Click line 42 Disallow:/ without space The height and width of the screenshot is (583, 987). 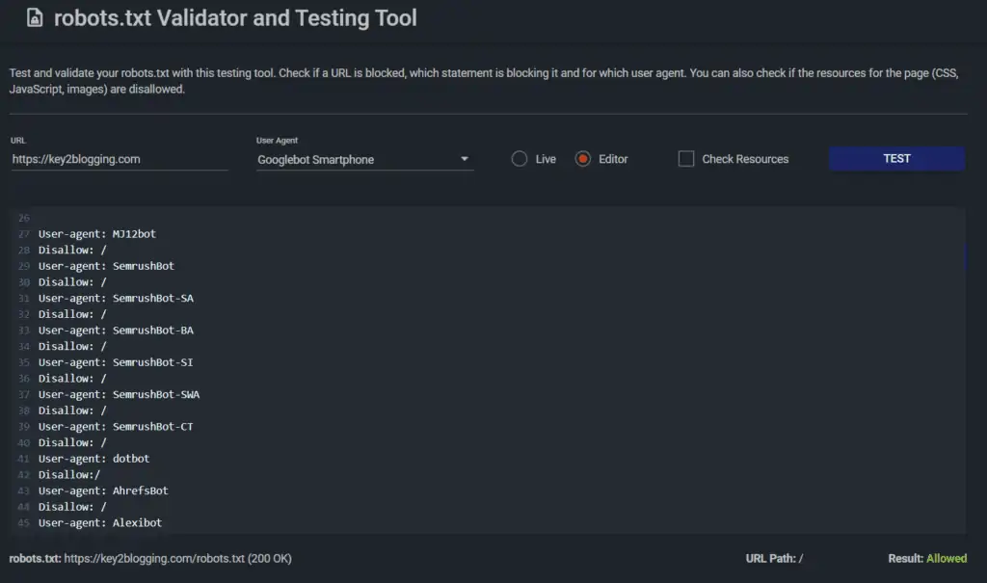tap(69, 475)
